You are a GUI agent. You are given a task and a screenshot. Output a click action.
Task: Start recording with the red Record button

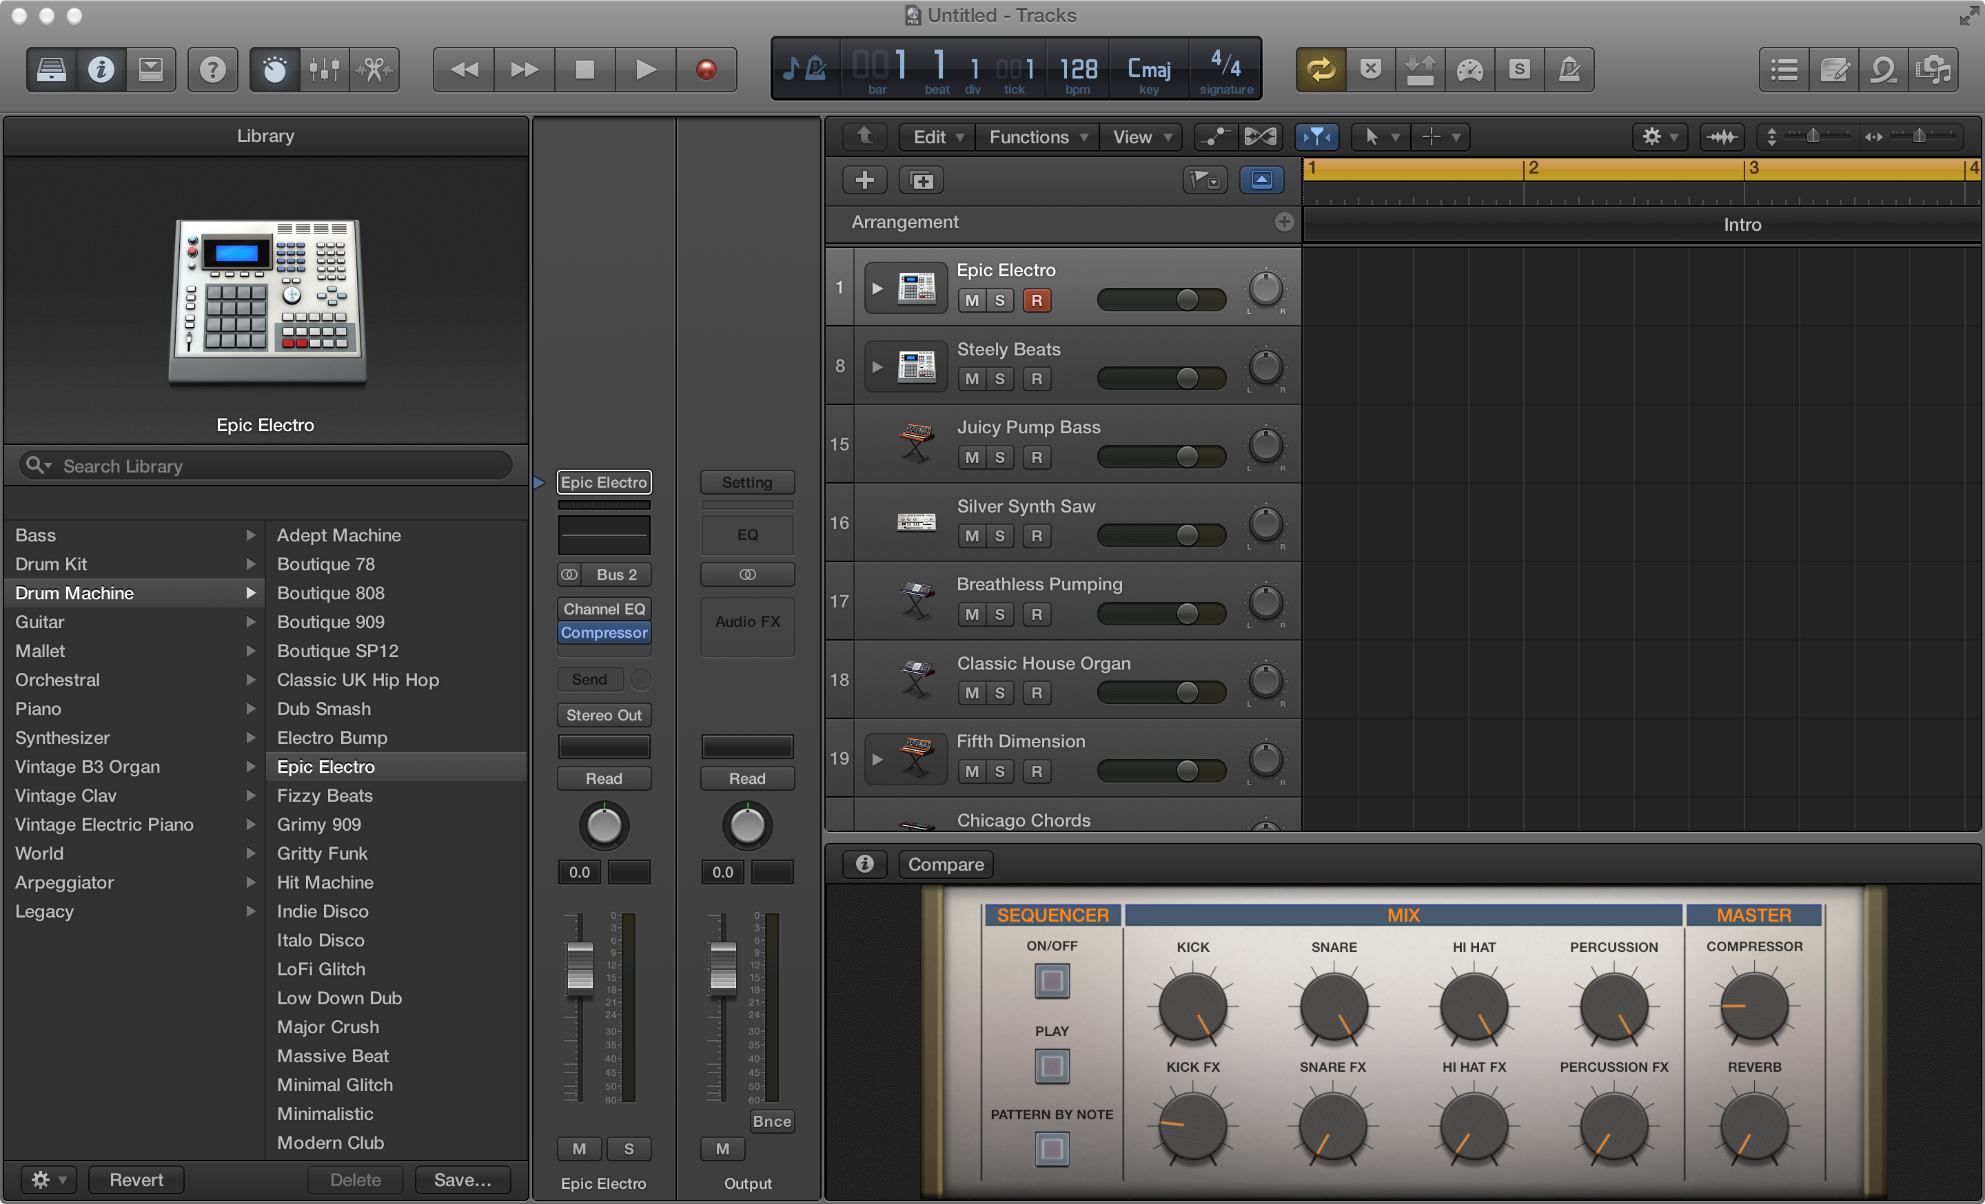tap(706, 70)
